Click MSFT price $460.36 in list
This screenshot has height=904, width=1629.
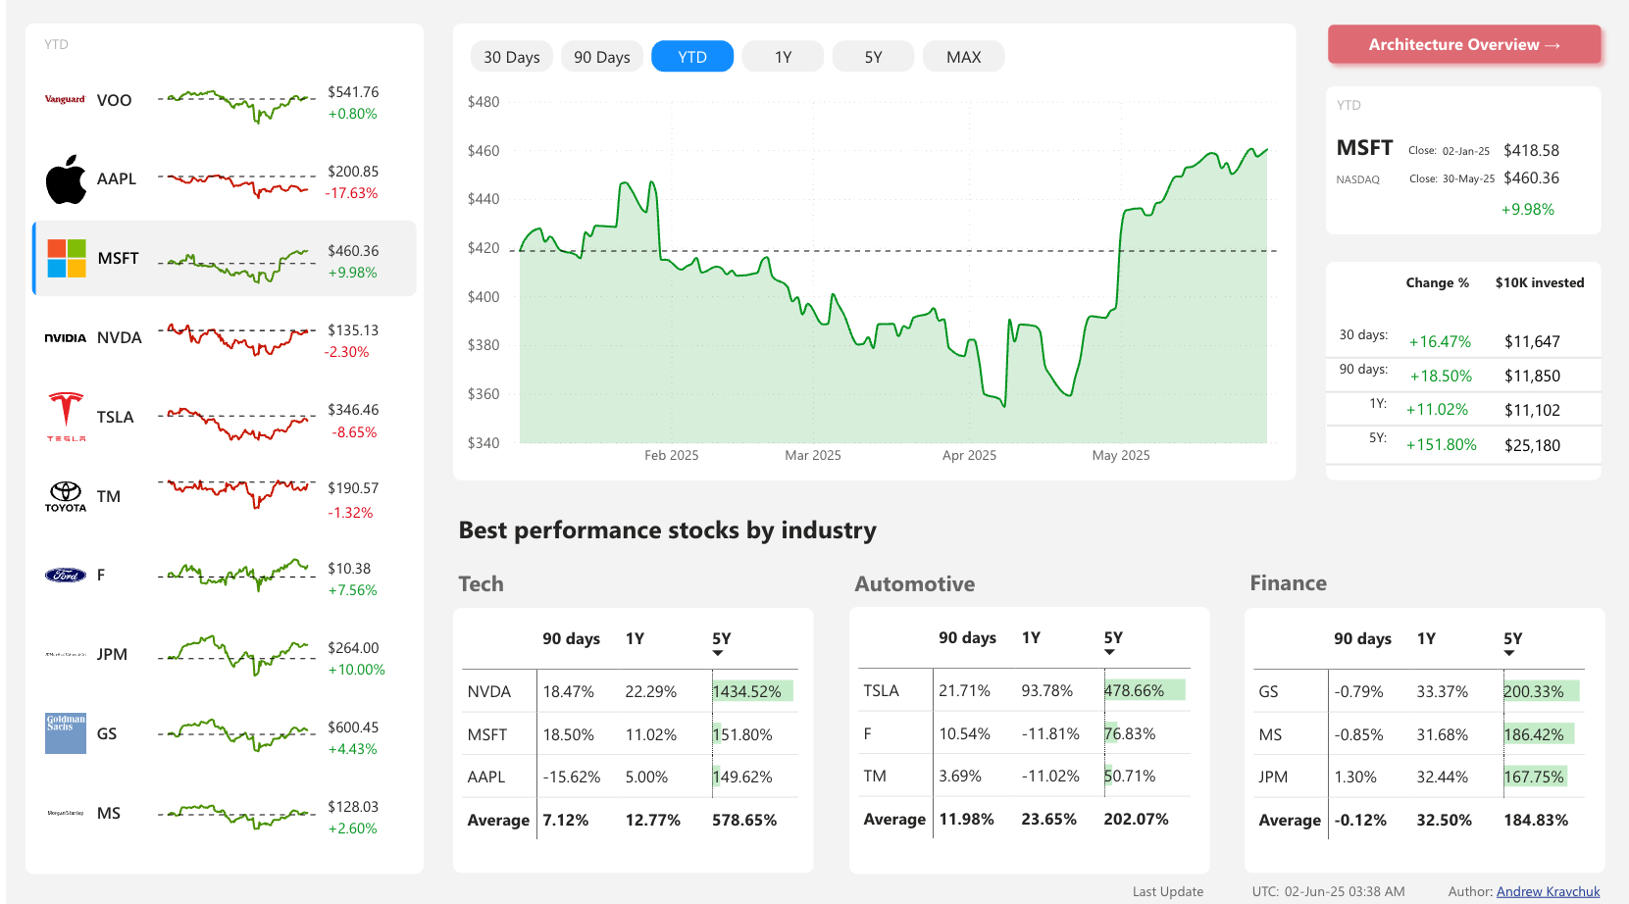[x=353, y=251]
